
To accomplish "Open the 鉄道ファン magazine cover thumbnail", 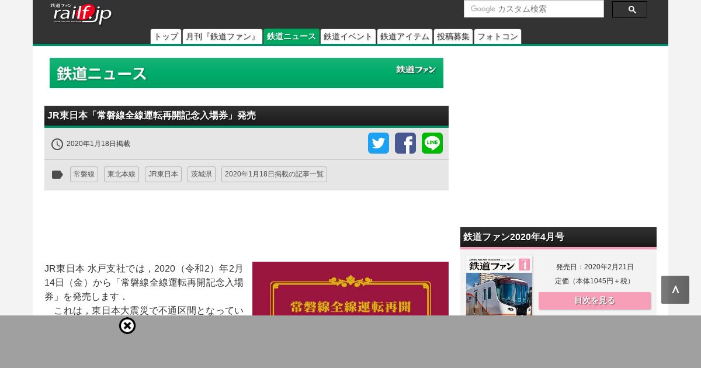I will coord(499,286).
